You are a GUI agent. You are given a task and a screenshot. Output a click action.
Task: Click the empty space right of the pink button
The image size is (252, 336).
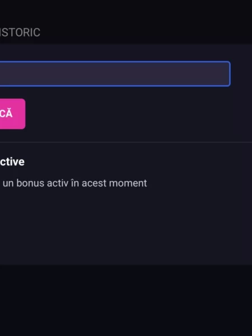pyautogui.click(x=137, y=114)
